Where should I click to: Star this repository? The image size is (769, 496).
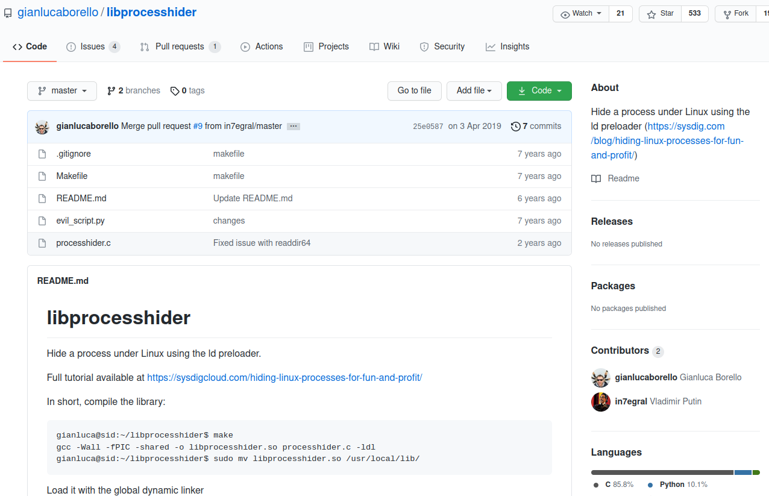(660, 13)
